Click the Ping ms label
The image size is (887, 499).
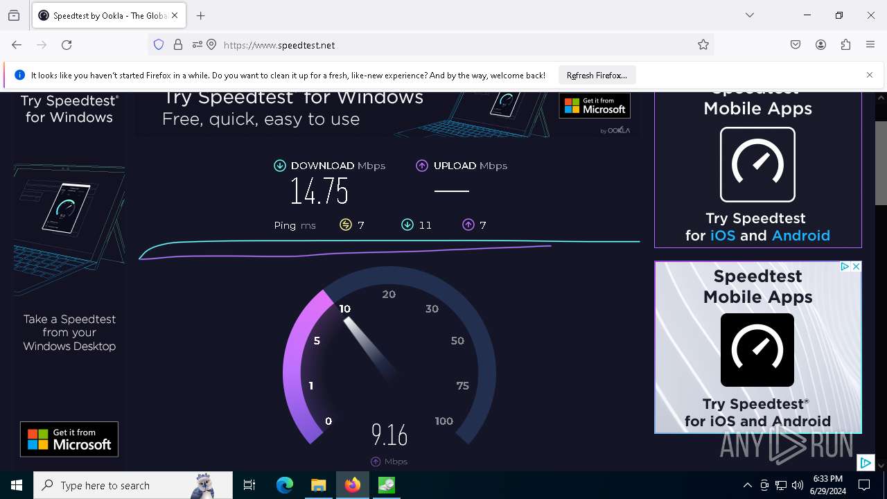tap(295, 225)
